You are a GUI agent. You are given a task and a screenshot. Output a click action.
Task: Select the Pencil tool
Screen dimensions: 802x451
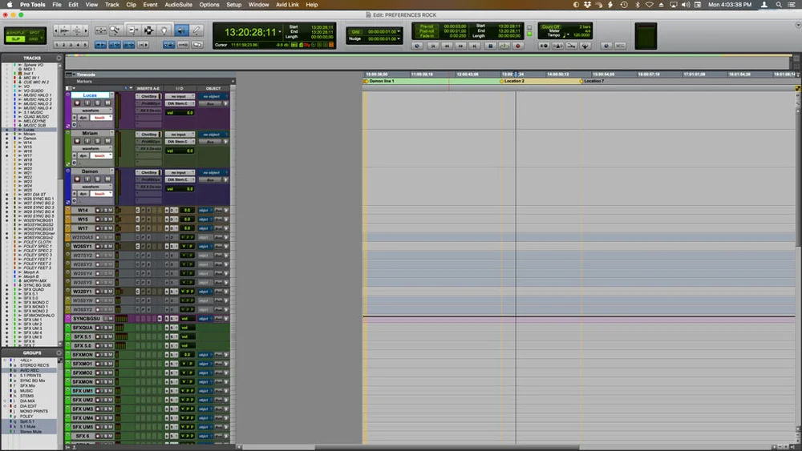(196, 30)
